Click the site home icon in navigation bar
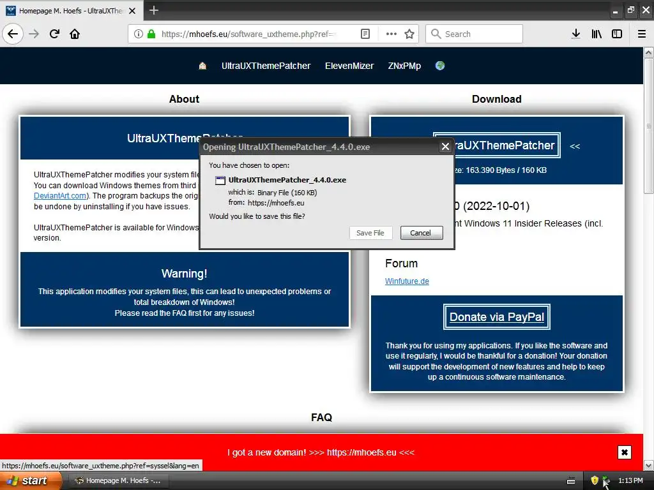The height and width of the screenshot is (490, 654). 202,66
